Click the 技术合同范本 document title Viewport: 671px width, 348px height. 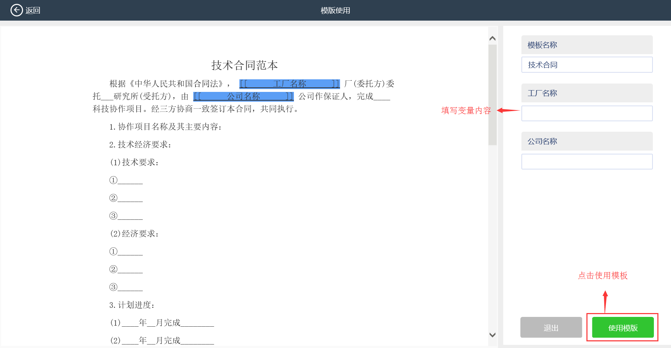coord(244,65)
